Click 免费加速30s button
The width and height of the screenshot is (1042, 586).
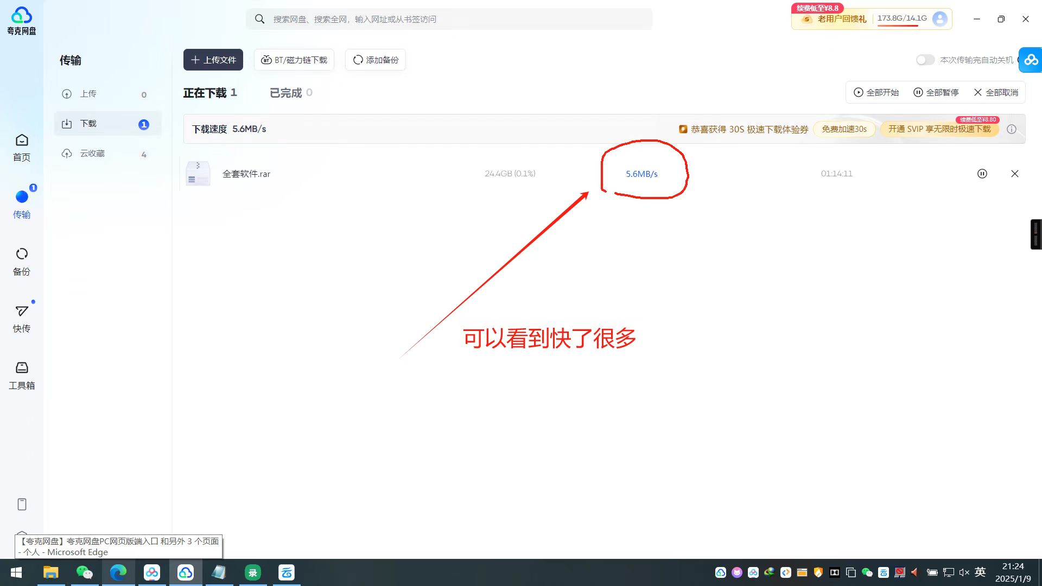(844, 129)
